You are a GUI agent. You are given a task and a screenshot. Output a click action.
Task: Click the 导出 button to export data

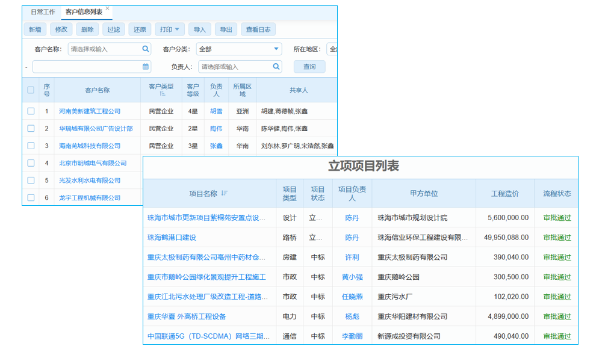point(226,29)
